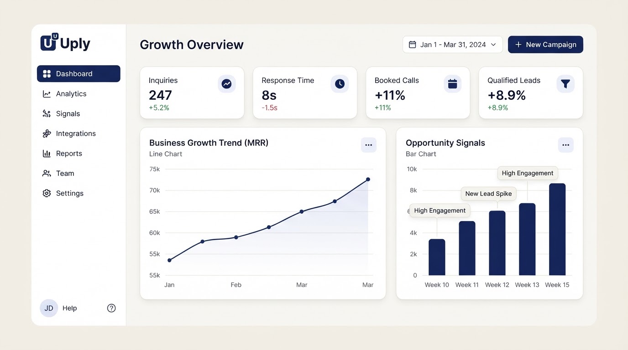Click the calendar icon in date range picker
628x350 pixels.
412,45
